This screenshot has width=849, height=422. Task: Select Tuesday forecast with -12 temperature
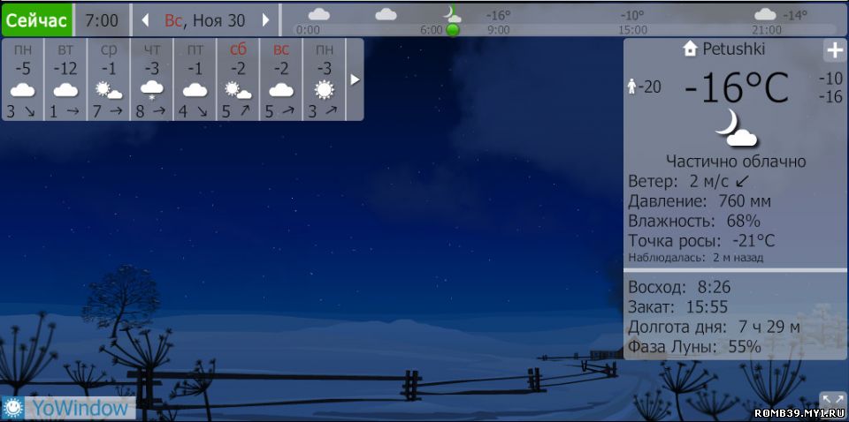pos(65,79)
